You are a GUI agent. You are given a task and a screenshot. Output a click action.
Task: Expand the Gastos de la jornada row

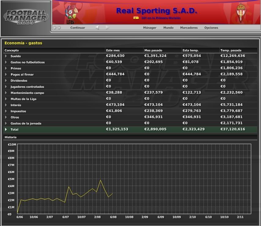6,123
